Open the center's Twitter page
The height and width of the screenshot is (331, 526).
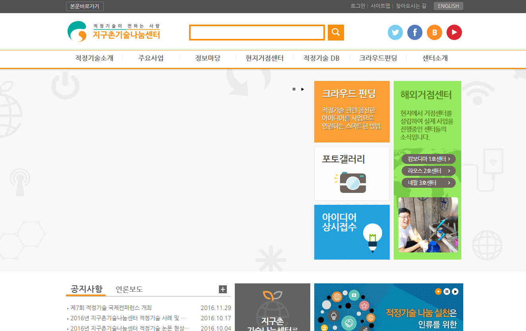(x=395, y=32)
